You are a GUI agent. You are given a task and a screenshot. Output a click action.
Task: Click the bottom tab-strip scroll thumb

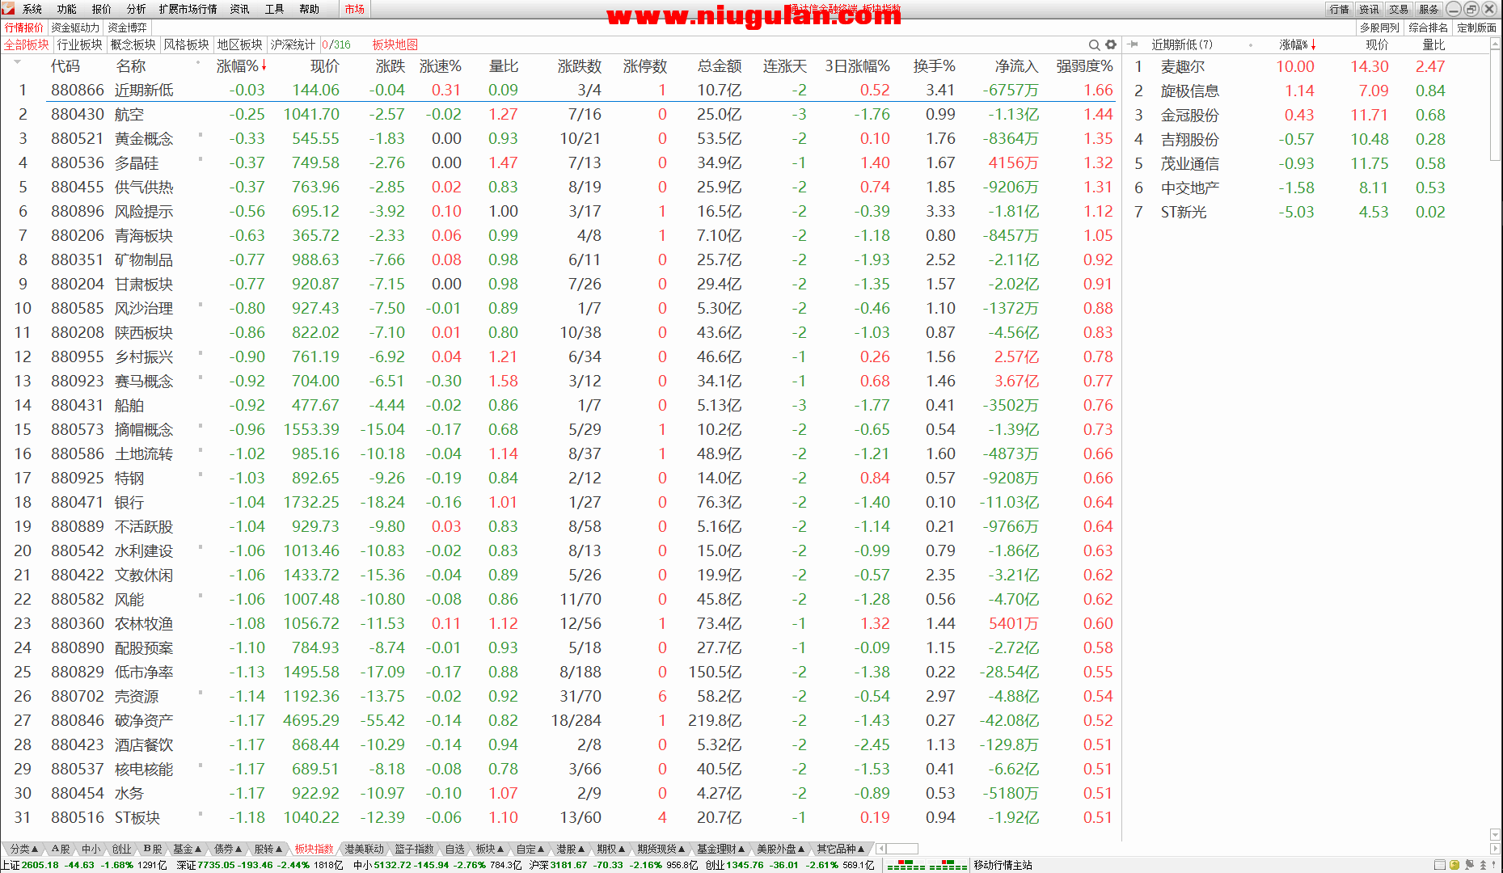click(902, 849)
